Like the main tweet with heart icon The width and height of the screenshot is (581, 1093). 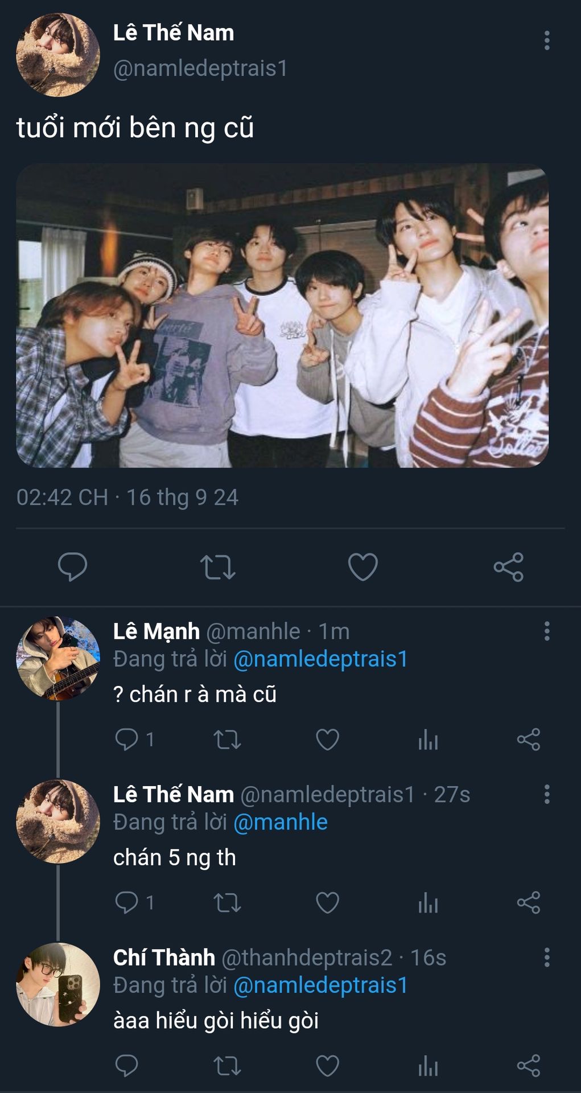[x=363, y=567]
